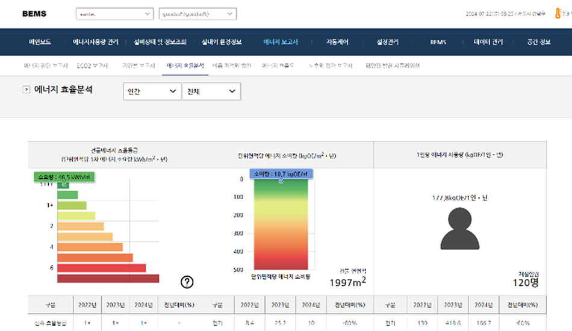
Task: Click the thermometer temperature icon
Action: coord(558,14)
